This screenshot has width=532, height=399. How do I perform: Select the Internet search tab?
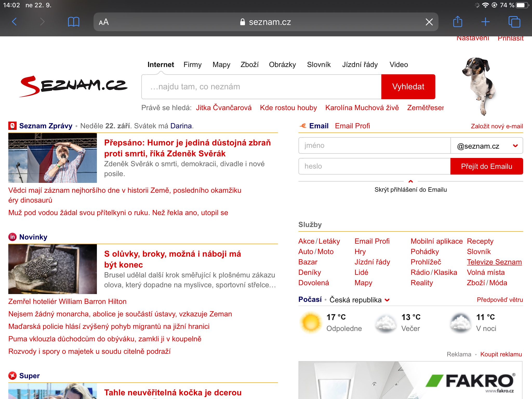[x=161, y=65]
